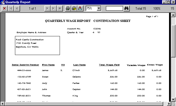Jump to last page of report
The height and width of the screenshot is (106, 176).
tap(53, 9)
